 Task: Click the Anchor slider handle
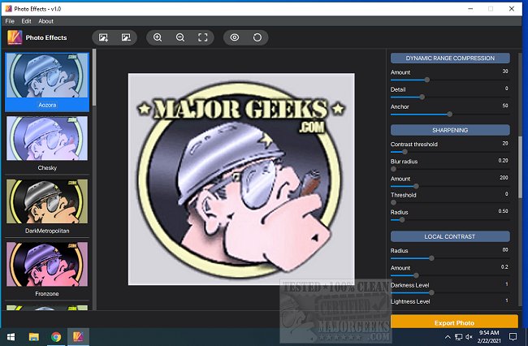click(x=449, y=114)
